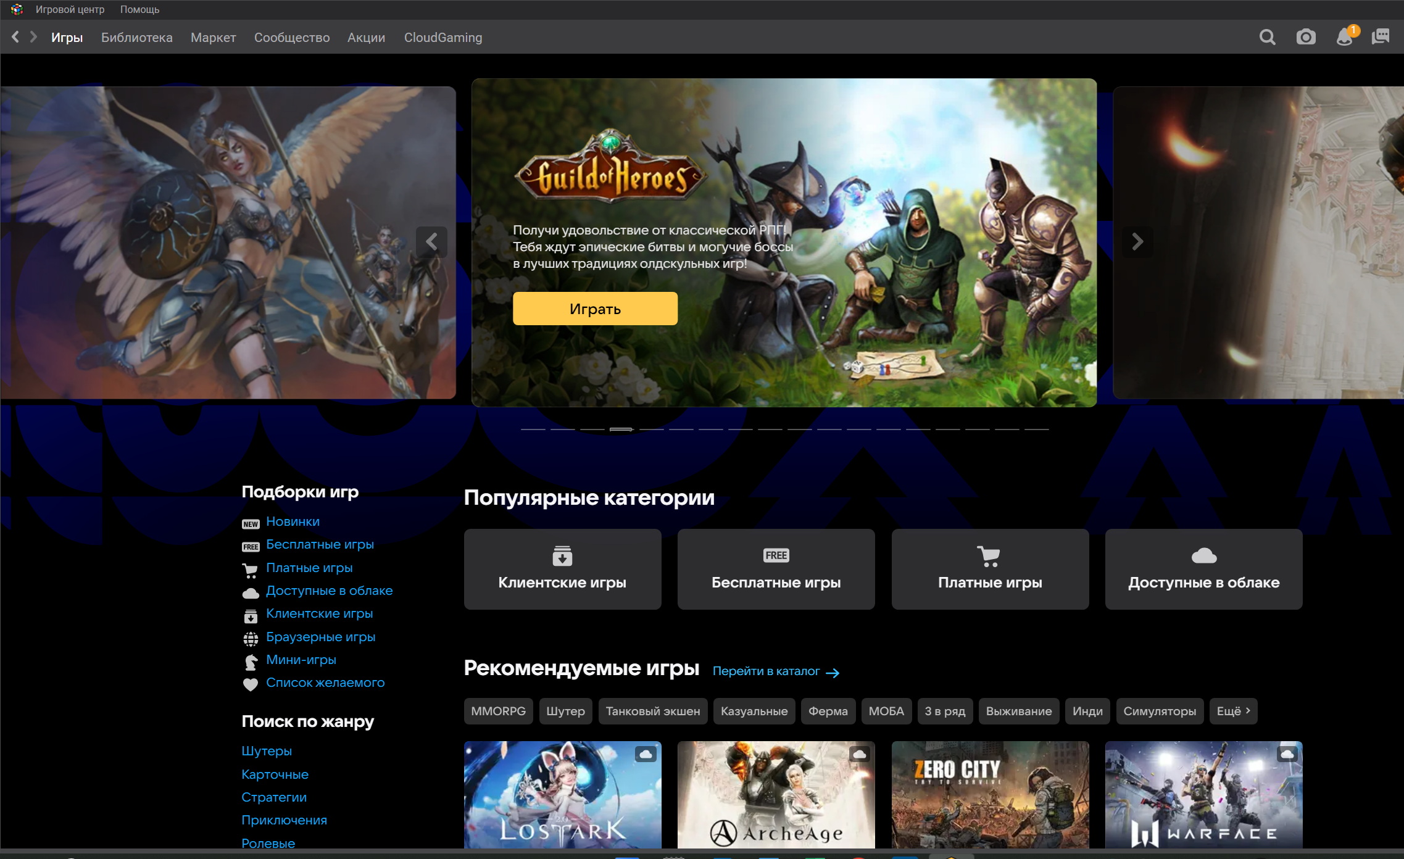Switch to the Библиотека tab
This screenshot has height=859, width=1404.
point(136,38)
